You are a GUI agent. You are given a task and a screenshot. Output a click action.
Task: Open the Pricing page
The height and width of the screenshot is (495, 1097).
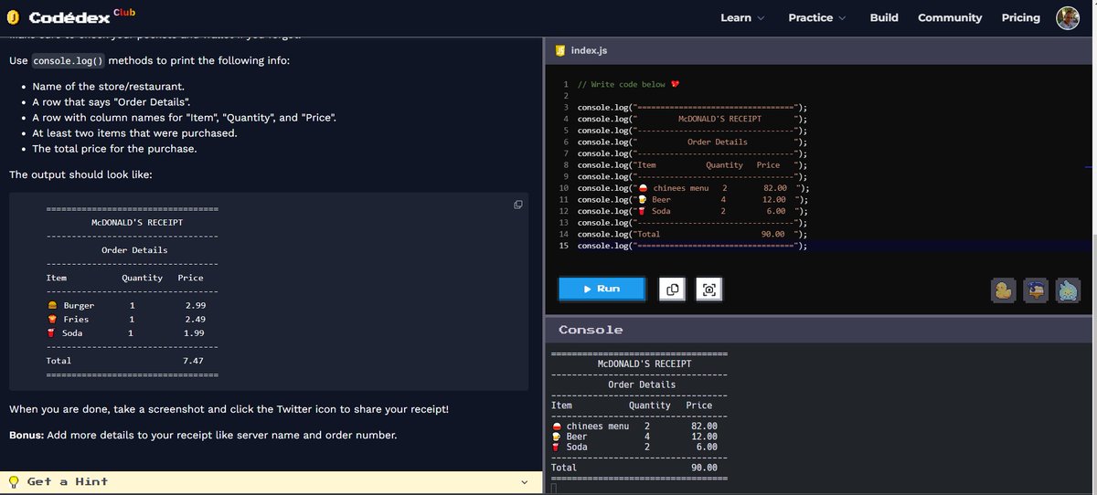click(1020, 17)
